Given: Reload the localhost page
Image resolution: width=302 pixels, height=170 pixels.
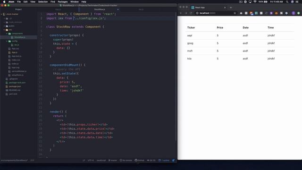Looking at the screenshot, I should pyautogui.click(x=191, y=13).
